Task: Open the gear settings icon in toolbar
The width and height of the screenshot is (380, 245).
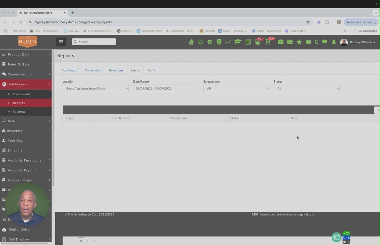Action: pyautogui.click(x=210, y=42)
